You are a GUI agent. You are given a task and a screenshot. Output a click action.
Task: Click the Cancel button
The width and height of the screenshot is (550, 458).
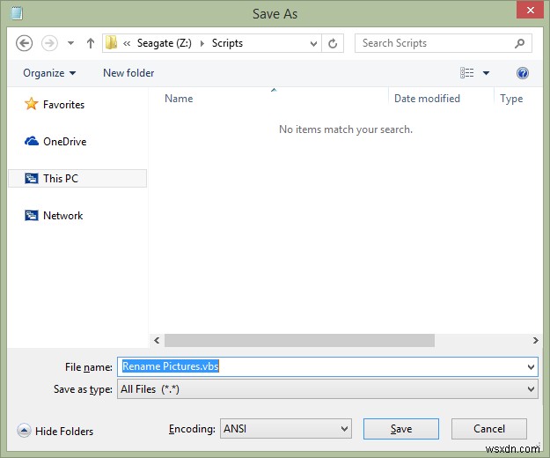tap(489, 429)
